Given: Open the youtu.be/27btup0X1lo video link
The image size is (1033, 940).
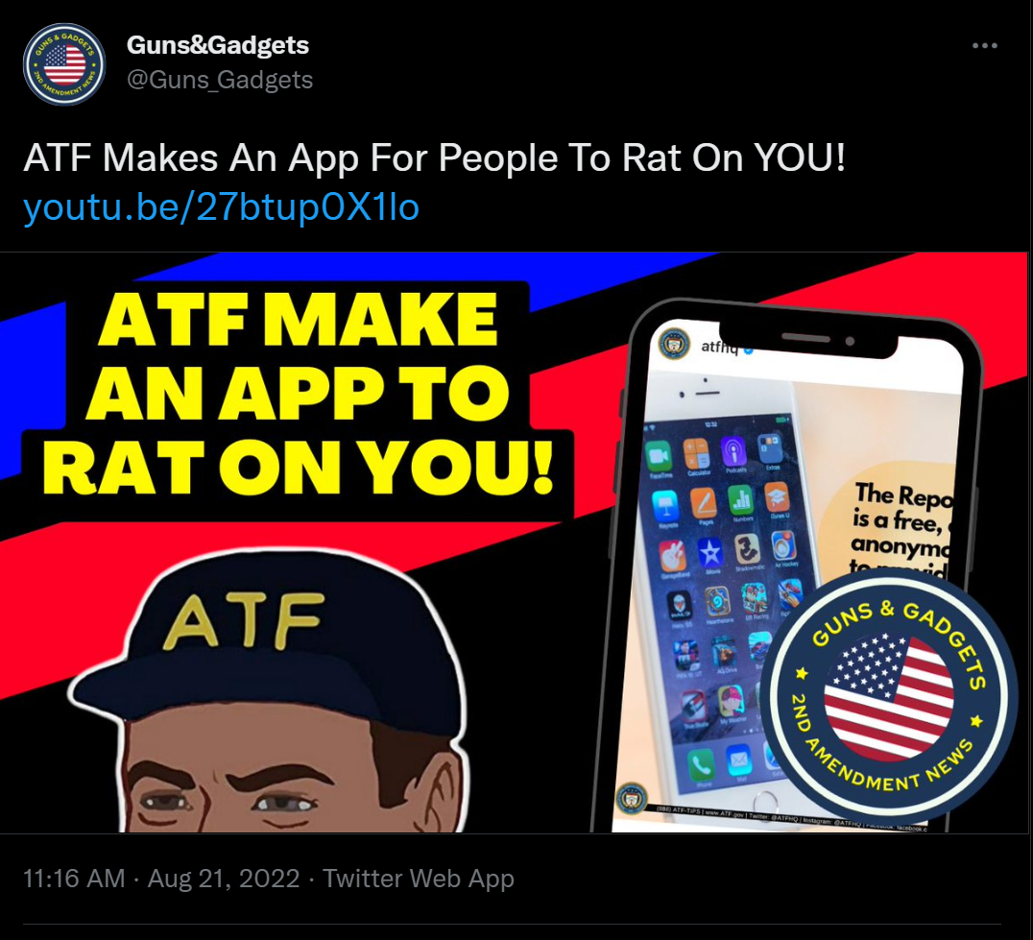Looking at the screenshot, I should click(x=221, y=206).
